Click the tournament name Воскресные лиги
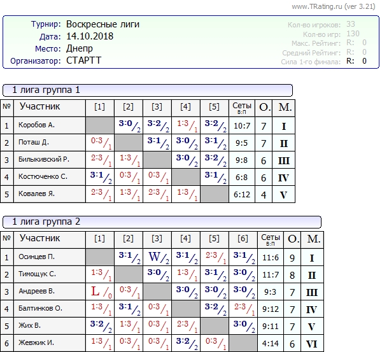This screenshot has width=382, height=352. pos(103,24)
